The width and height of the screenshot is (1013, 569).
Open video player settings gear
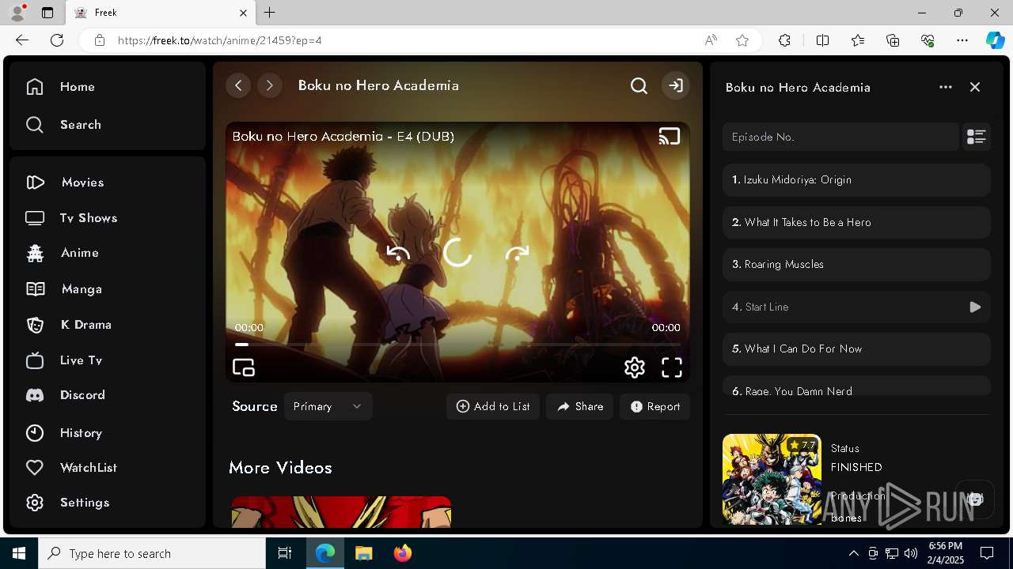click(x=634, y=367)
